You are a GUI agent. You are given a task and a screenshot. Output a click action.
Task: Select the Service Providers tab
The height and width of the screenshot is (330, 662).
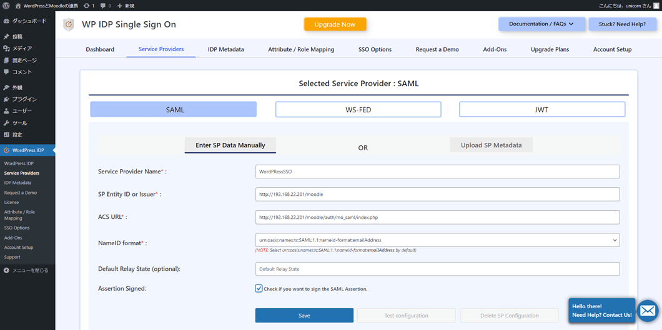161,49
